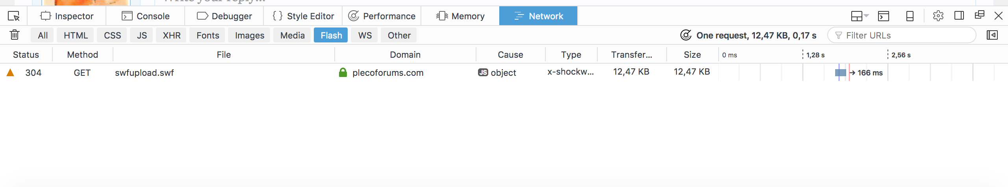Switch to the Console tab
The height and width of the screenshot is (187, 1008).
coord(146,16)
